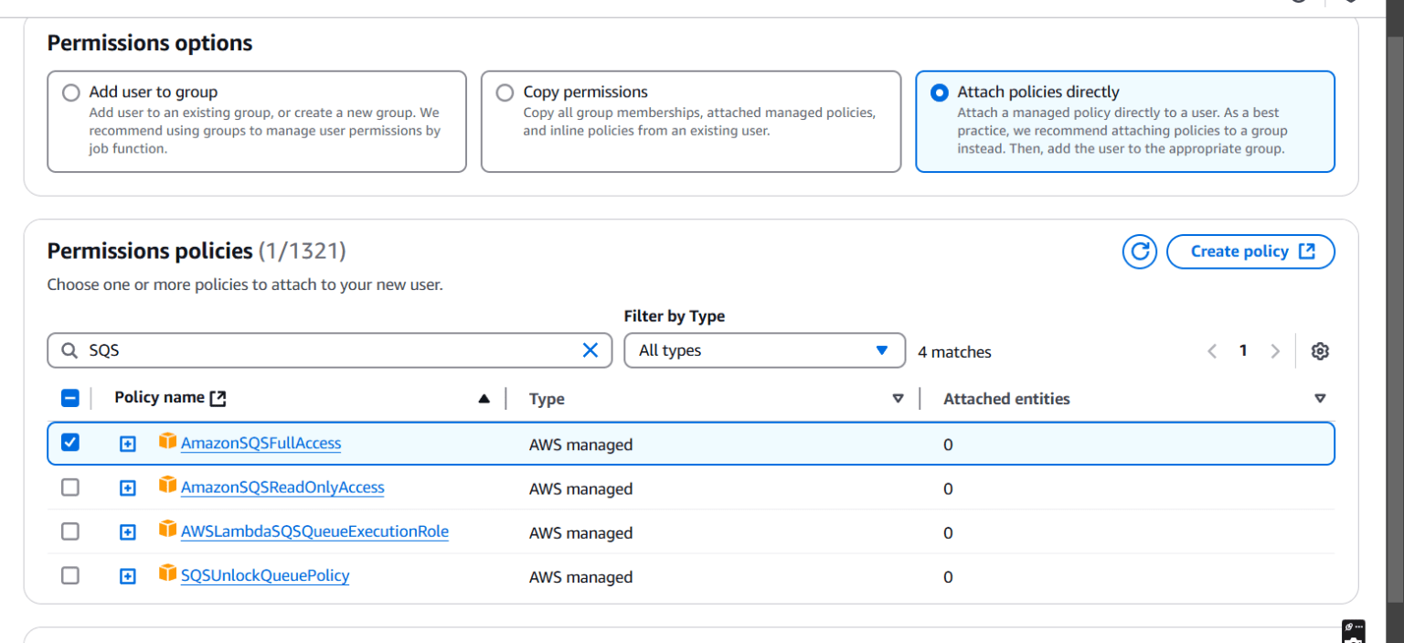Open the table preferences gear

(x=1320, y=350)
